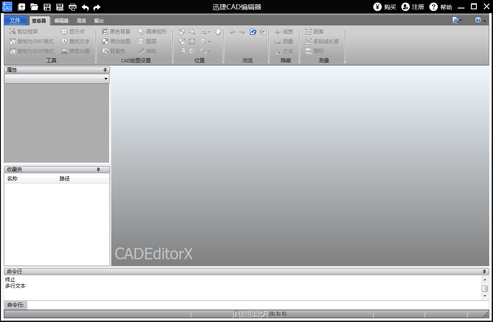Click the 命令行 command input field

pyautogui.click(x=255, y=305)
